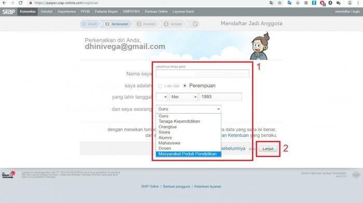Click the Mendaftar Jadi Anggota heading
This screenshot has width=363, height=203.
[x=252, y=24]
